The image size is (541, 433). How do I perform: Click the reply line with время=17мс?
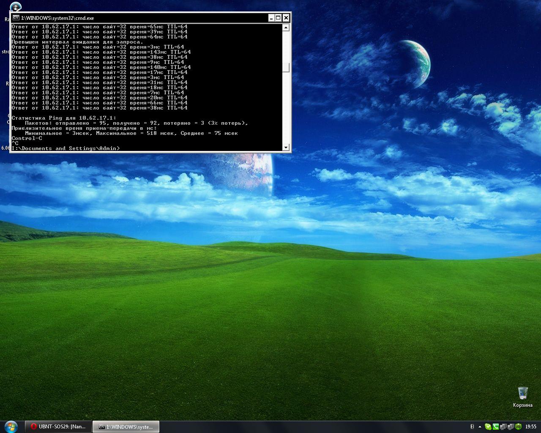99,72
